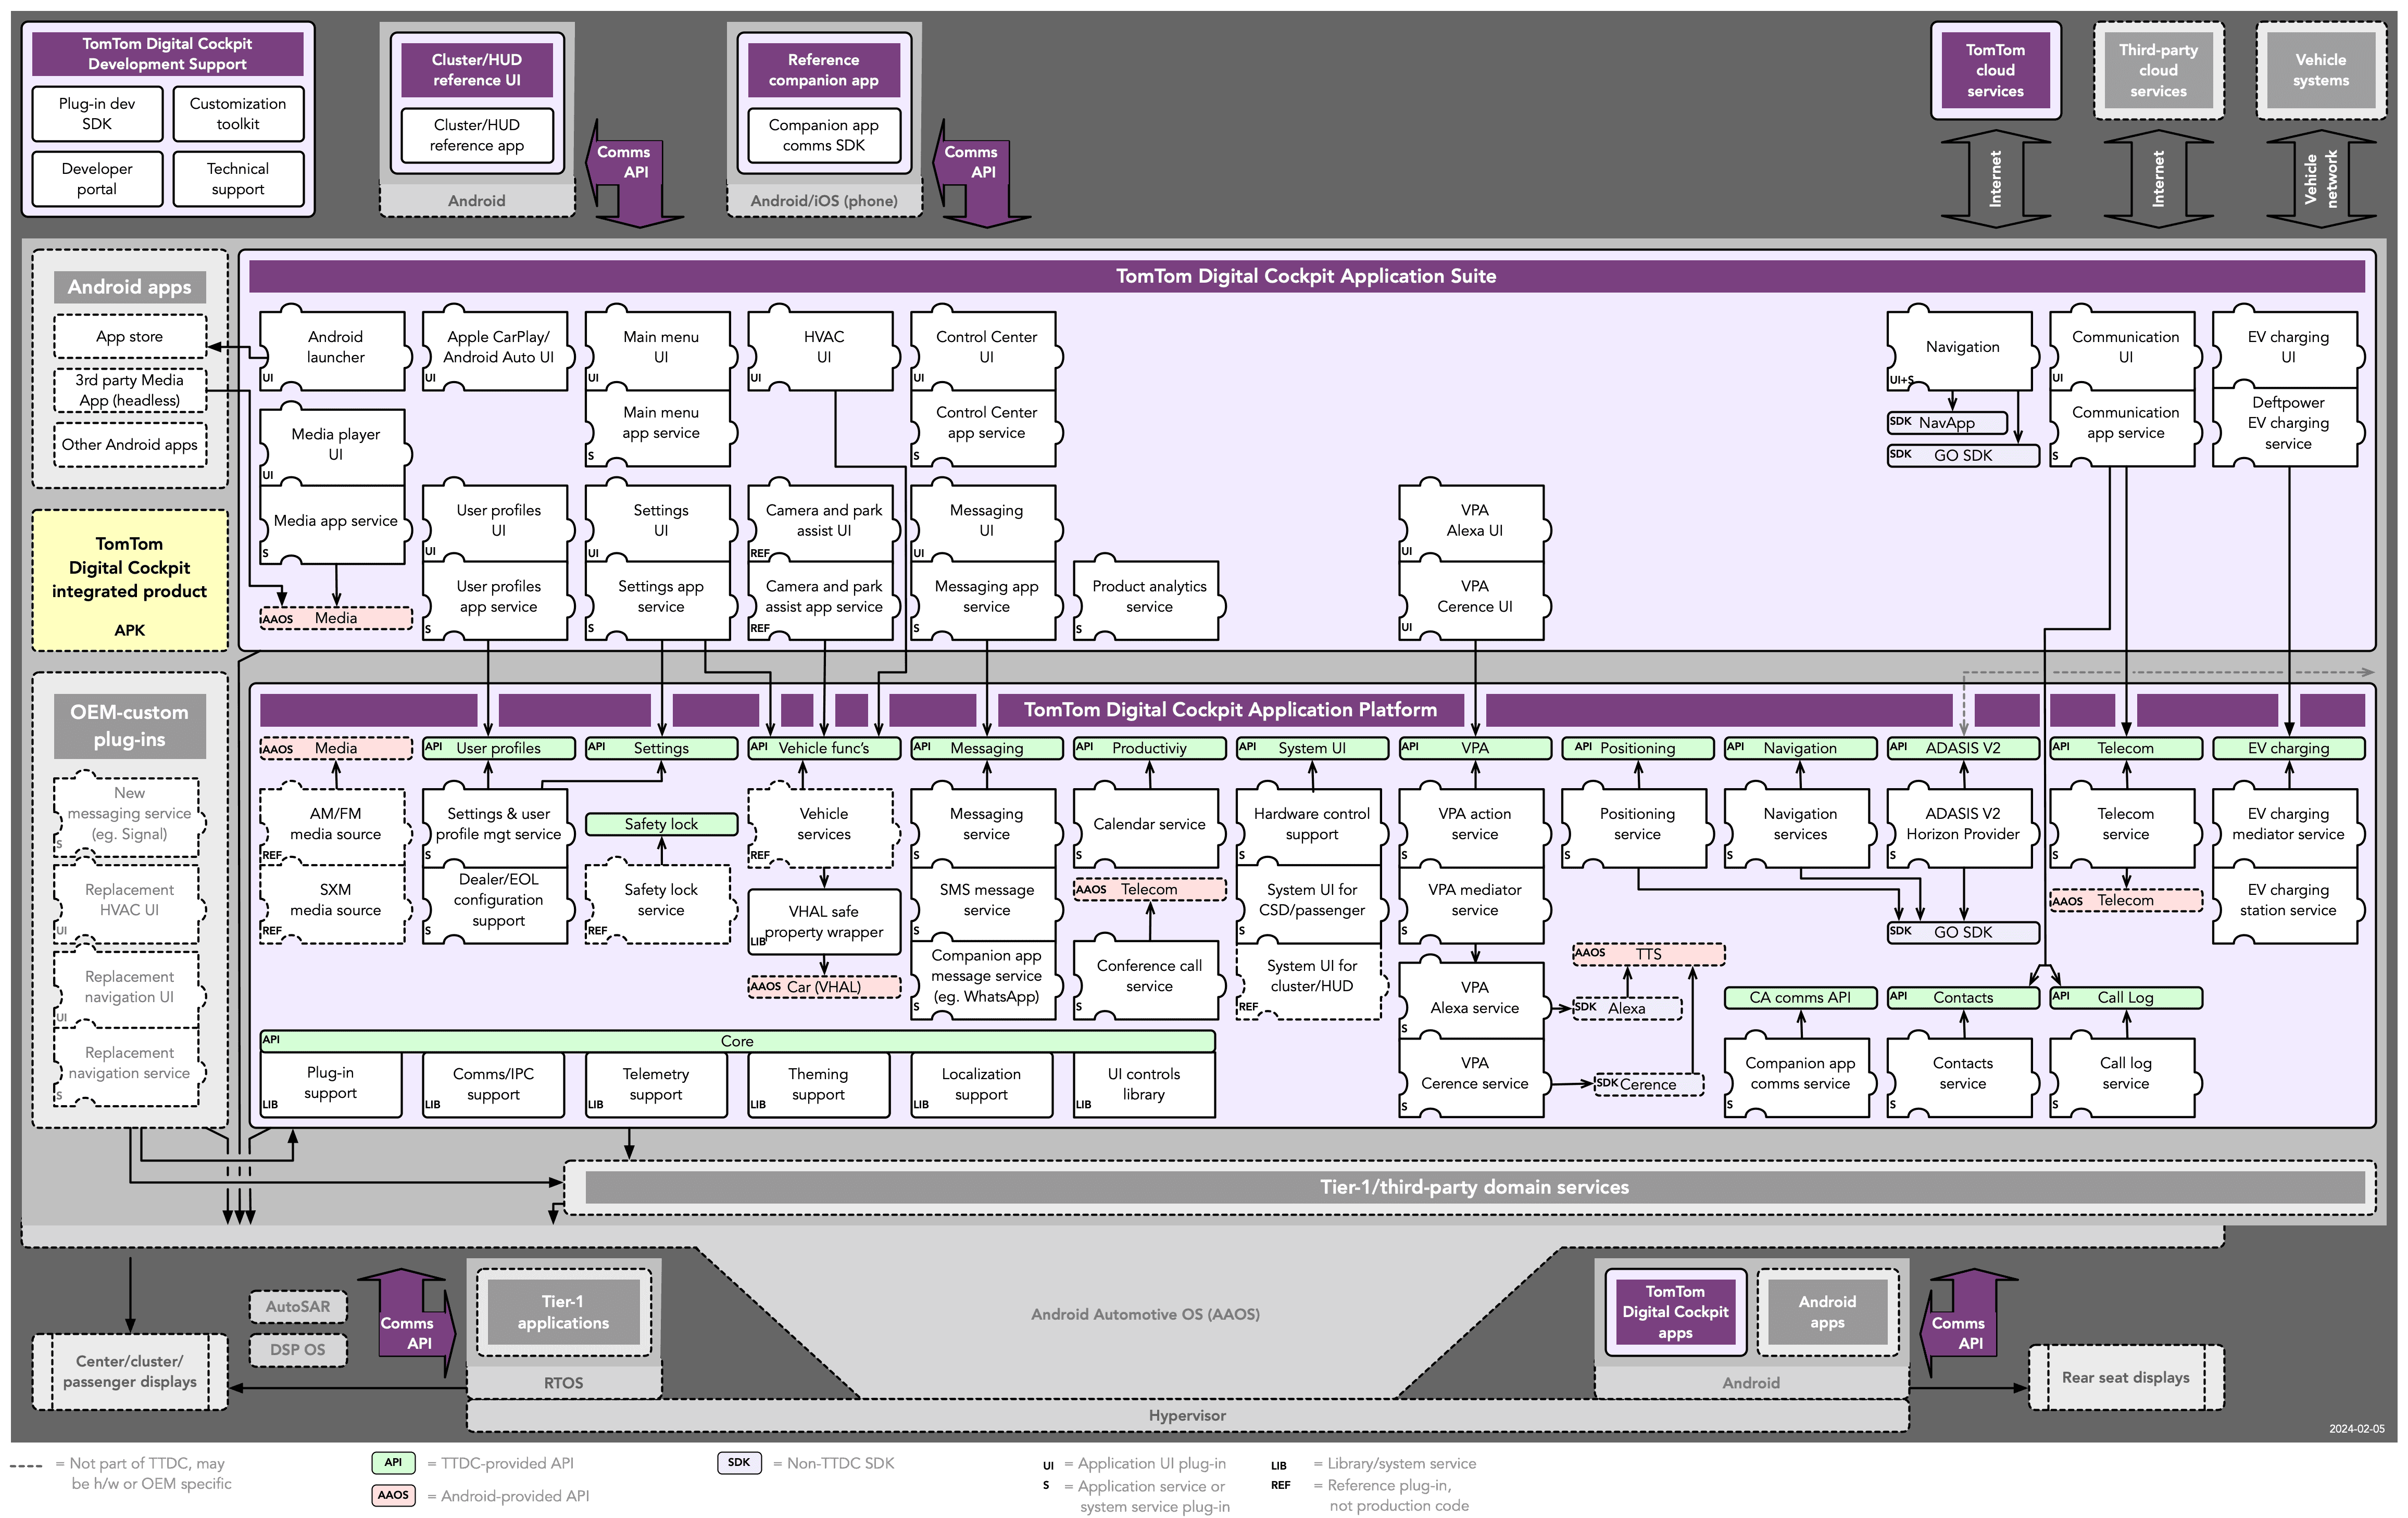
Task: Click the Tier-1/third-party domain services bar
Action: (x=1473, y=1186)
